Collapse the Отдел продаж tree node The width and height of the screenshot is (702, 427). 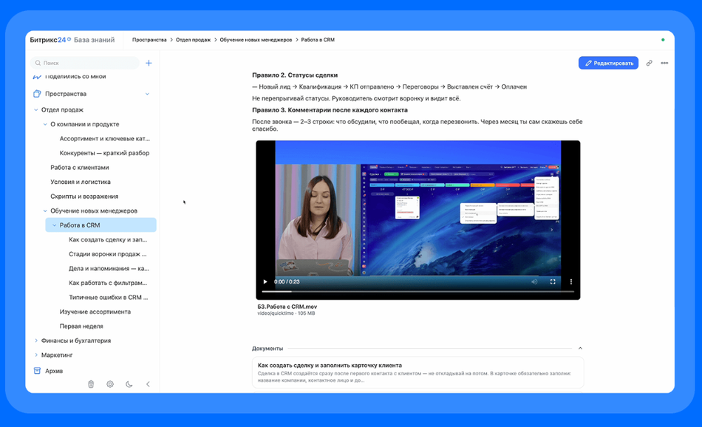pos(35,109)
